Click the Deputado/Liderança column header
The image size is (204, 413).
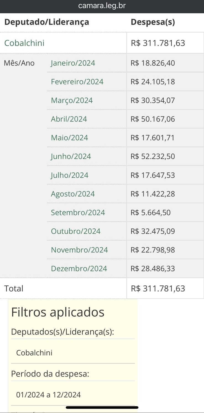47,22
